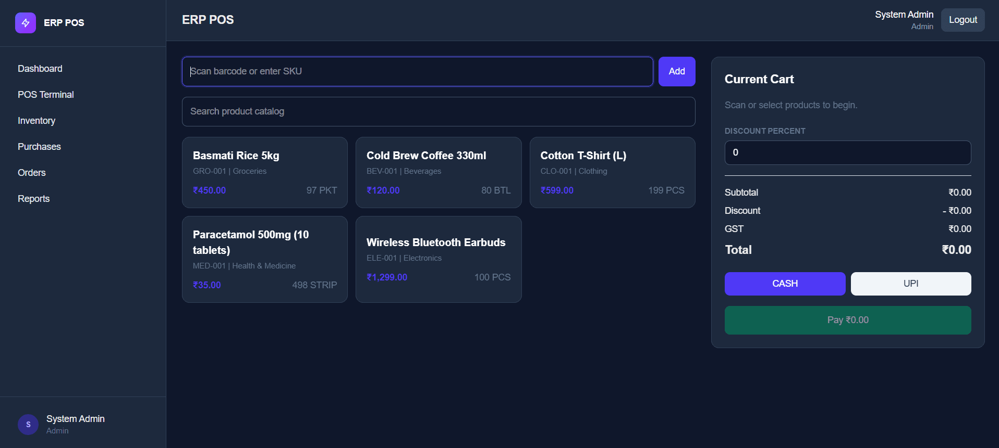
Task: Select CASH payment method
Action: [x=785, y=284]
